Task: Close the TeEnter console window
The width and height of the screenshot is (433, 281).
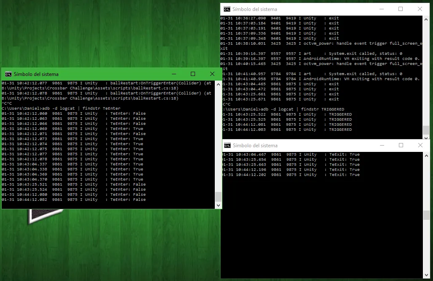Action: 212,74
